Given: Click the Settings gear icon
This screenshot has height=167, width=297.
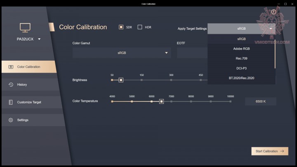Looking at the screenshot, I should point(11,120).
